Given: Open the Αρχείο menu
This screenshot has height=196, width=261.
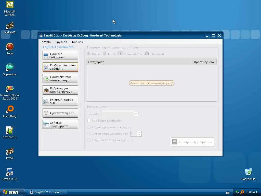Looking at the screenshot, I should tap(46, 42).
